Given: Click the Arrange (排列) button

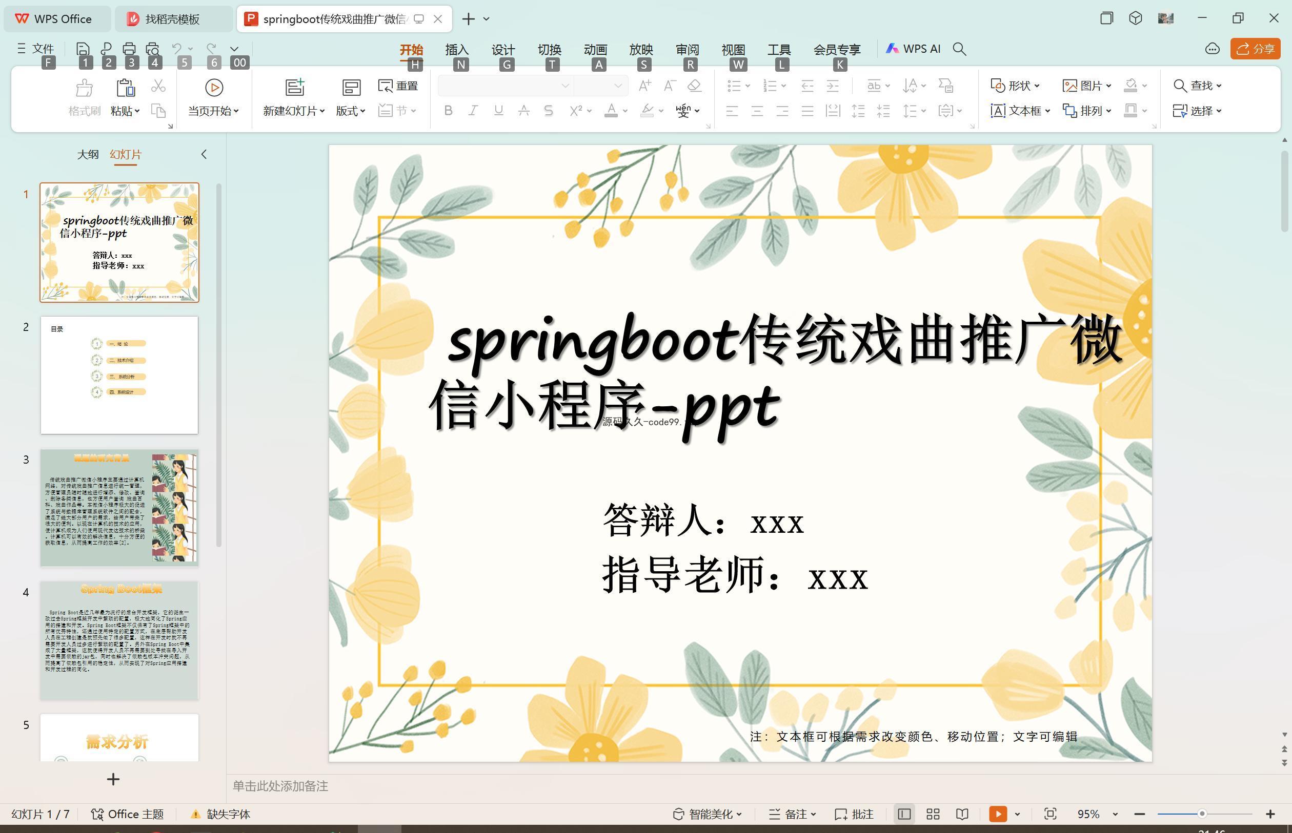Looking at the screenshot, I should click(x=1087, y=111).
